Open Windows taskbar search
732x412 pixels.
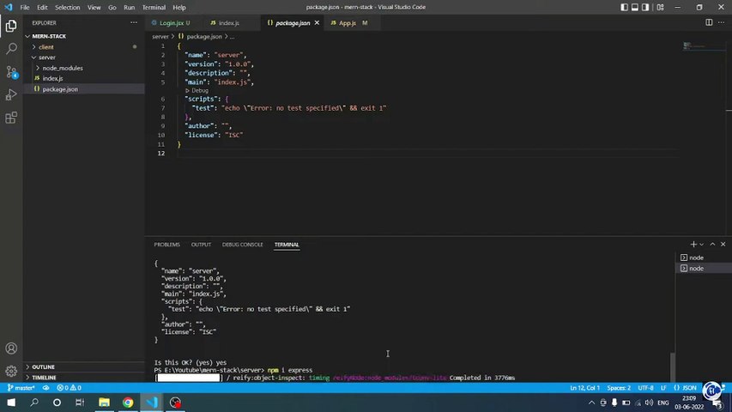[34, 403]
